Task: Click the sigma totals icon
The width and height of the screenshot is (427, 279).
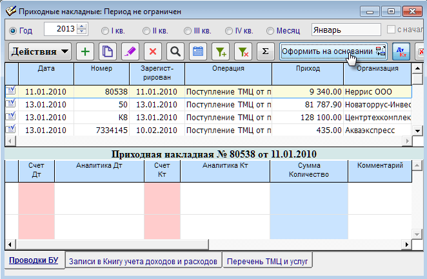Action: coord(266,51)
